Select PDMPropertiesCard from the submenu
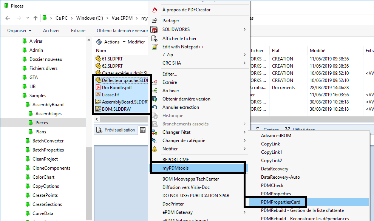Image resolution: width=374 pixels, height=221 pixels. [281, 202]
